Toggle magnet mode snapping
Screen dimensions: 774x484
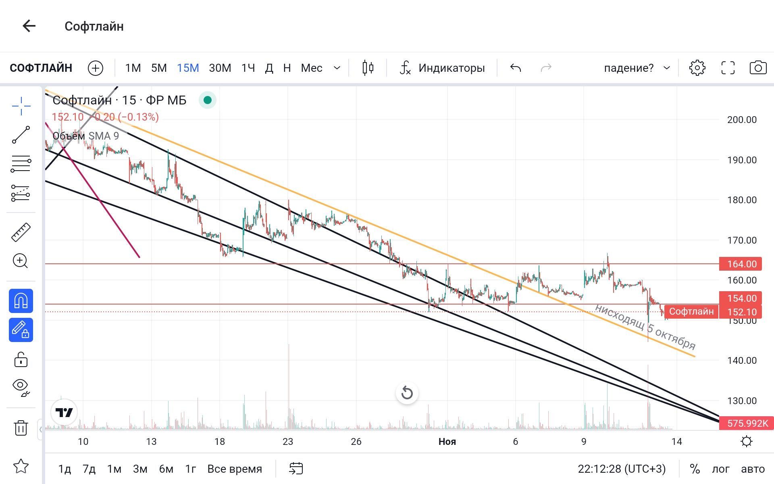[x=21, y=301]
